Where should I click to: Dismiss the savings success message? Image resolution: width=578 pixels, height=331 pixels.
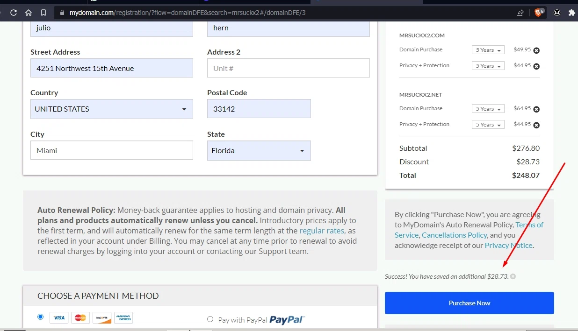pos(513,276)
